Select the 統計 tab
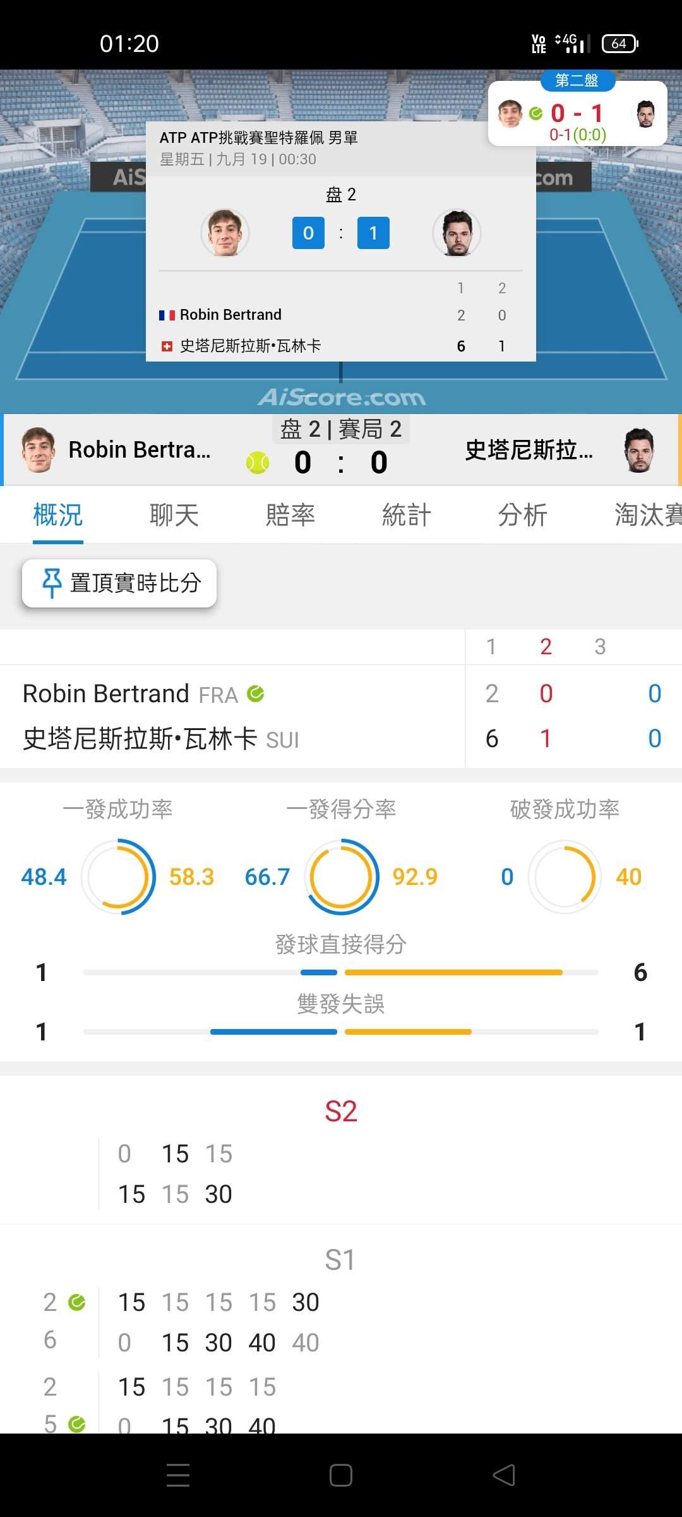The image size is (682, 1517). coord(407,515)
